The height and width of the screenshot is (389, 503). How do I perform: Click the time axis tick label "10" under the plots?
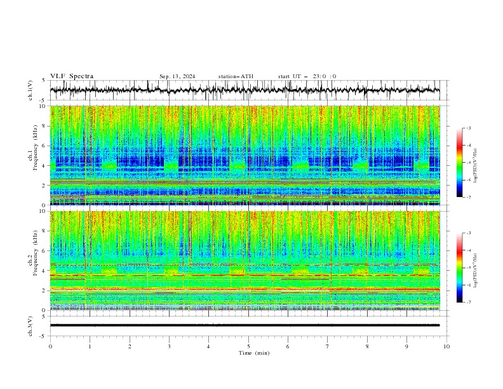pyautogui.click(x=446, y=346)
